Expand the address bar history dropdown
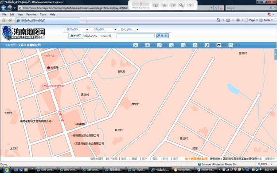Viewport: 277px width, 173px height. coord(211,8)
